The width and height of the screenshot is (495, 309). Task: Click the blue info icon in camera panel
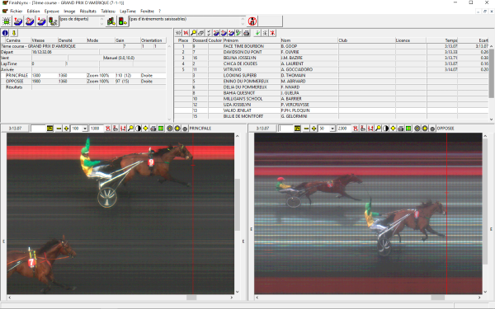tap(5, 33)
